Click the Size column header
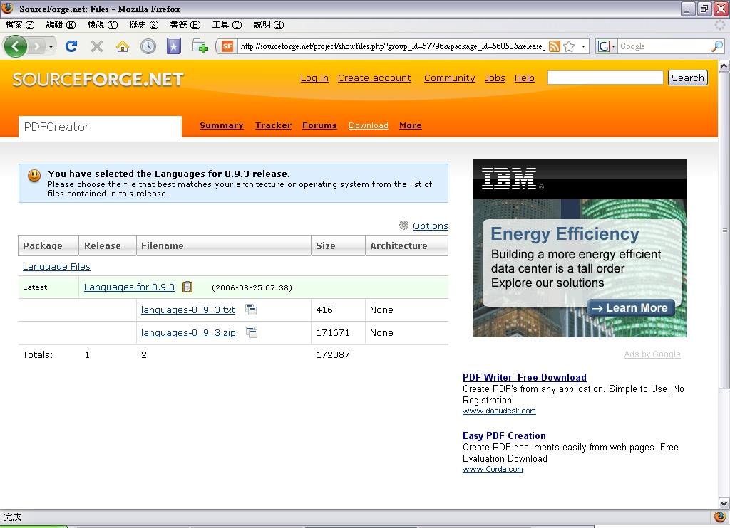Image resolution: width=730 pixels, height=528 pixels. (x=338, y=245)
